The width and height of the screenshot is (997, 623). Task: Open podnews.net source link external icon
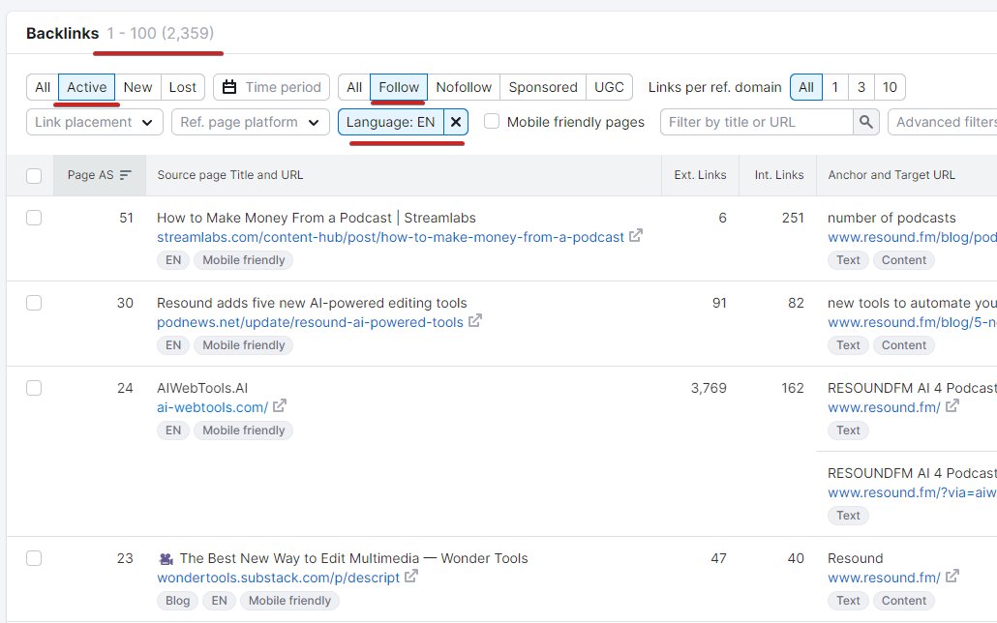[x=475, y=321]
